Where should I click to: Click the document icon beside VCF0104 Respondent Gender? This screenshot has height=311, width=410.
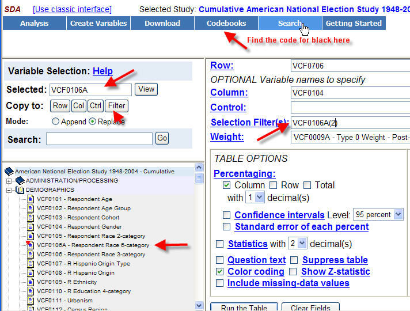(x=31, y=227)
